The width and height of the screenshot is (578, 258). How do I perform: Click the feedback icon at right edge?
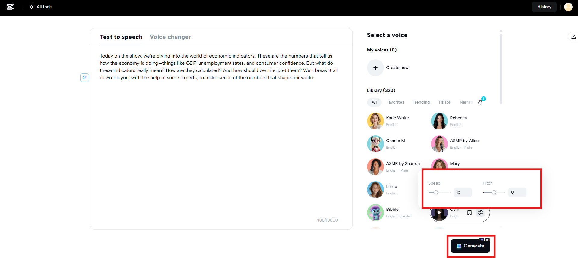pyautogui.click(x=573, y=37)
